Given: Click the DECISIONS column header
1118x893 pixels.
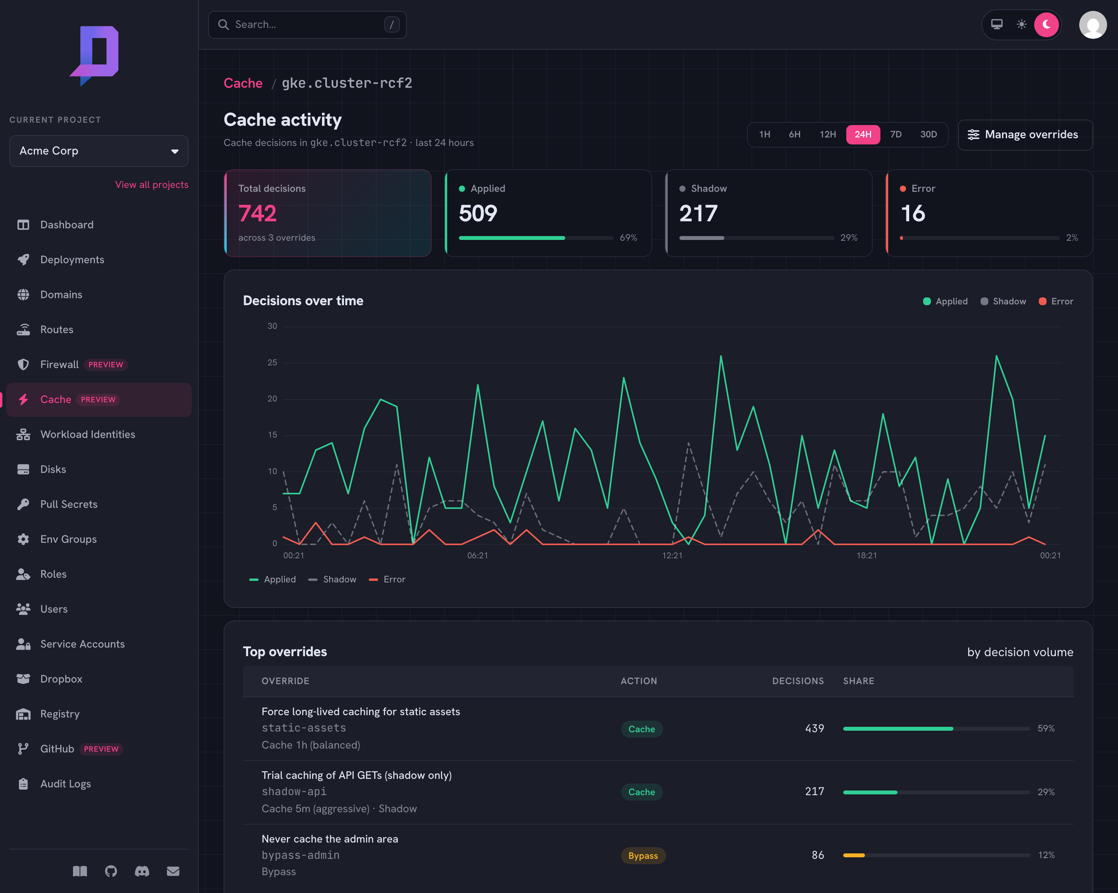Looking at the screenshot, I should tap(797, 681).
